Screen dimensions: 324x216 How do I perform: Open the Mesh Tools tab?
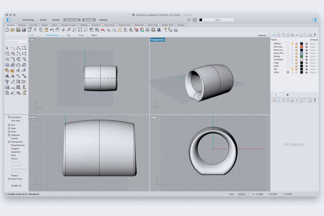(x=153, y=25)
